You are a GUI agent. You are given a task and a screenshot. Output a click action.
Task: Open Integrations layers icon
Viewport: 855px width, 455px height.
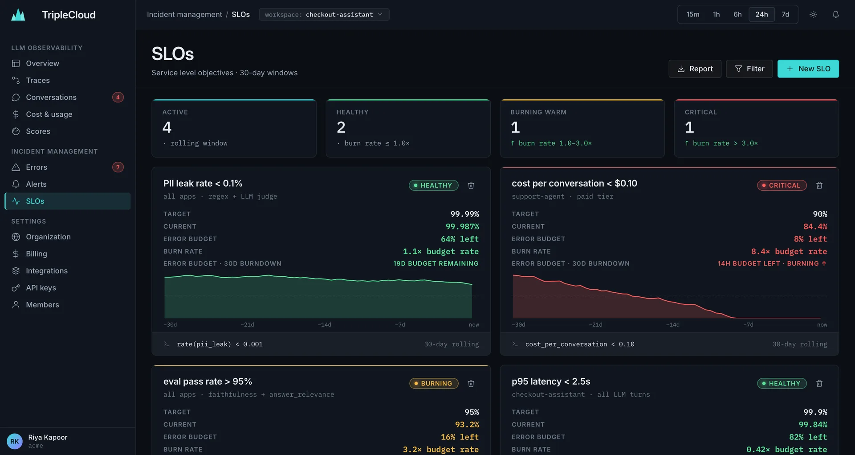(16, 271)
